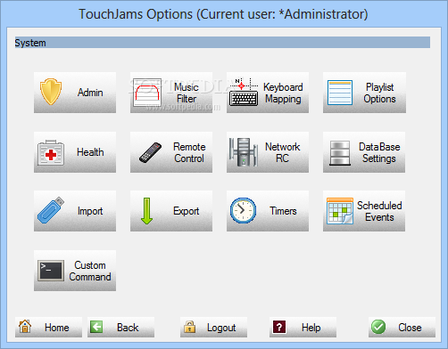Screen dimensions: 448x349
Task: Click the System section header
Action: point(222,43)
